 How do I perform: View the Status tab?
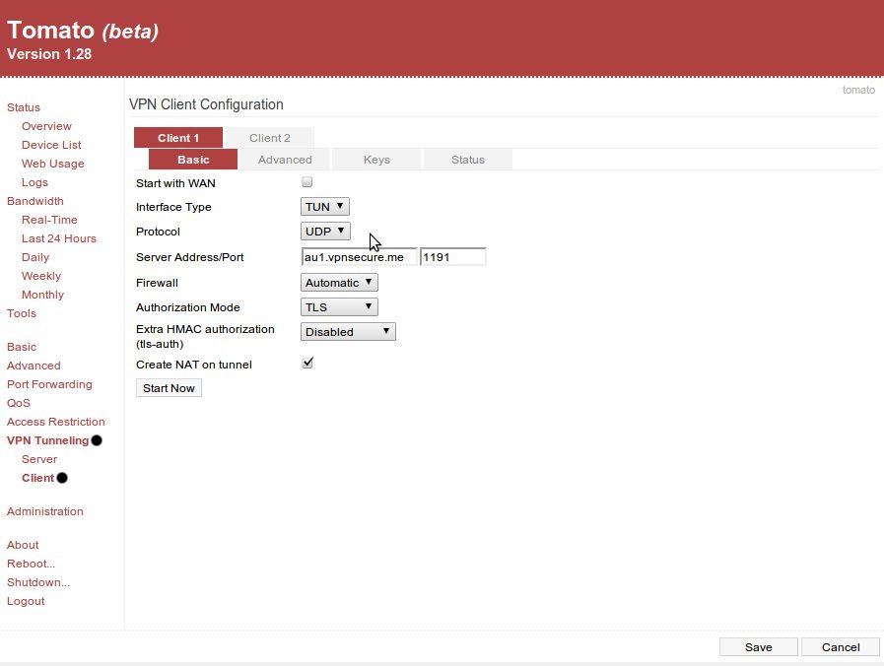pos(467,160)
